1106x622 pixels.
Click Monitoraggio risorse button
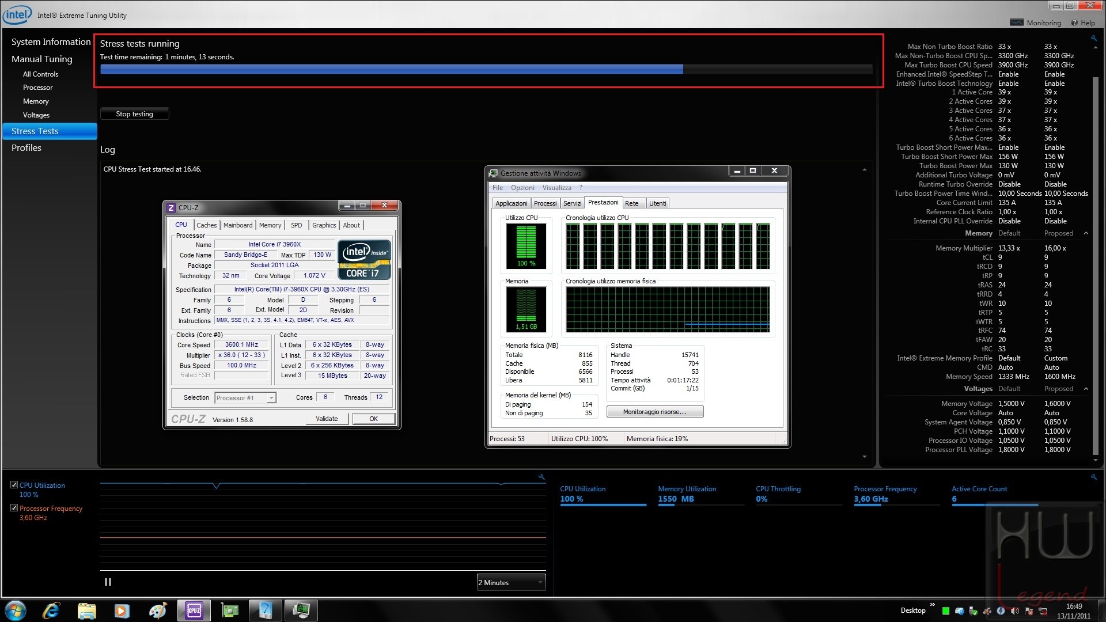[x=654, y=412]
